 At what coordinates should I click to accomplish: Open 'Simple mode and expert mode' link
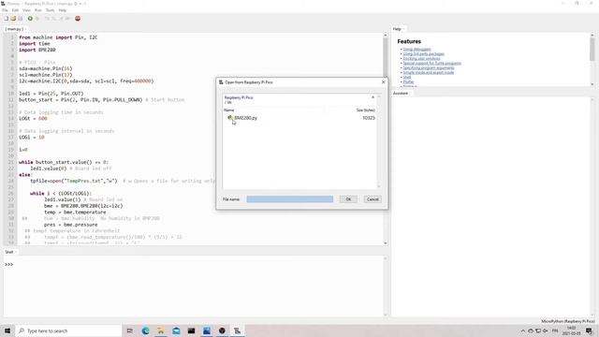click(x=429, y=72)
